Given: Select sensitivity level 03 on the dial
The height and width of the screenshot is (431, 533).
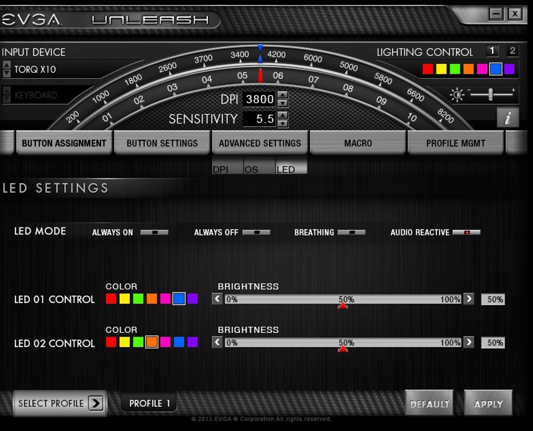Looking at the screenshot, I should (172, 88).
